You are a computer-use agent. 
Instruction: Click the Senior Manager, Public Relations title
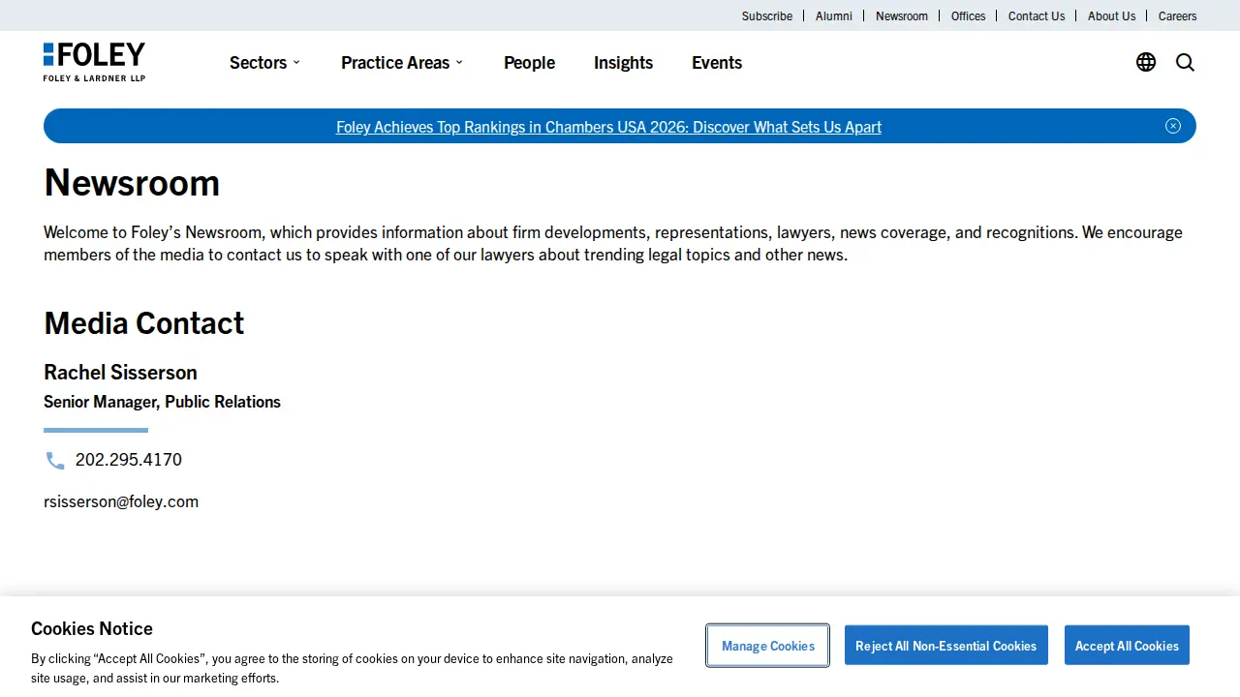coord(162,402)
